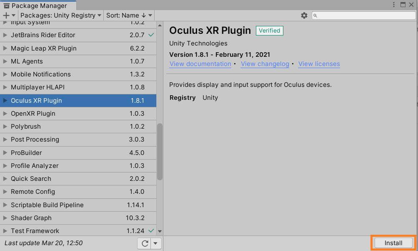Expand the Oculus XR Plugin entry
The image size is (418, 251).
click(x=6, y=100)
